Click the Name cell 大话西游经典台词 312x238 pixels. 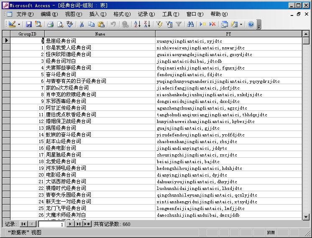coord(100,181)
